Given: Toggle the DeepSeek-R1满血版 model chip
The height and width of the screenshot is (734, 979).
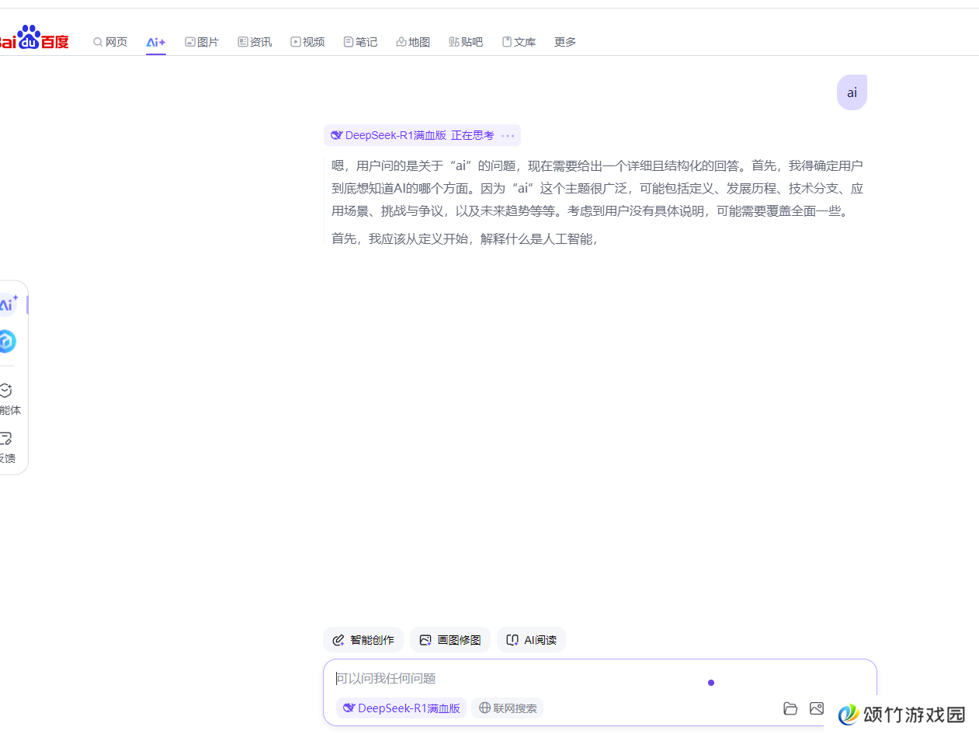Looking at the screenshot, I should coord(401,708).
